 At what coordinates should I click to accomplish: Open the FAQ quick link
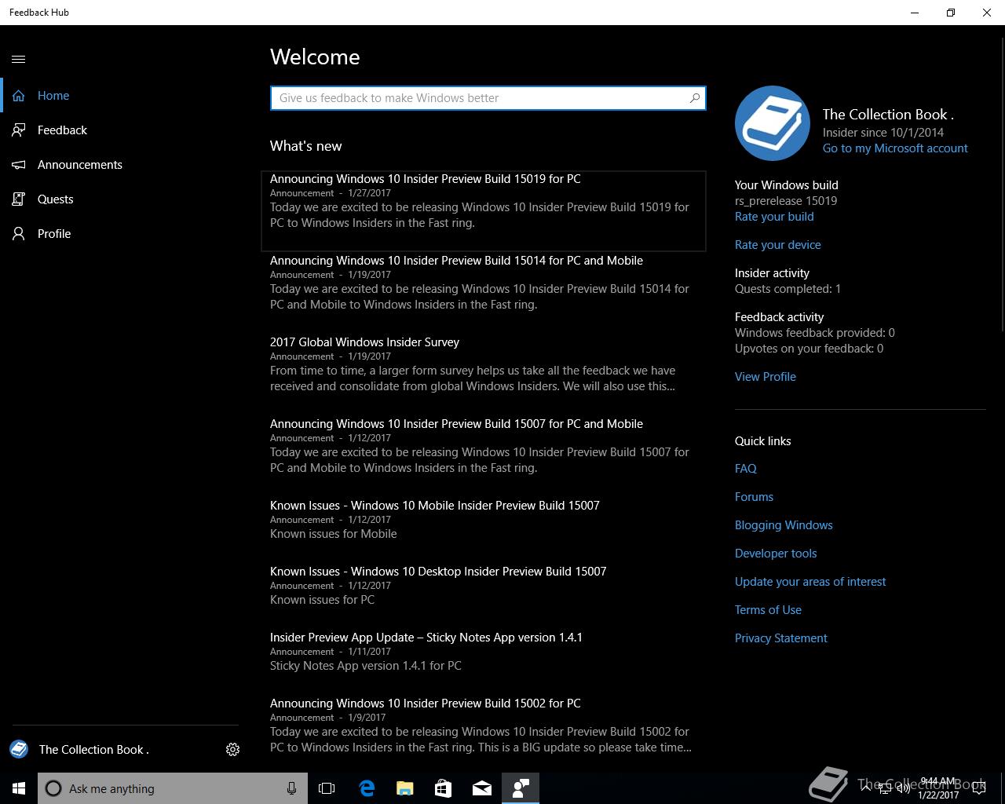746,469
